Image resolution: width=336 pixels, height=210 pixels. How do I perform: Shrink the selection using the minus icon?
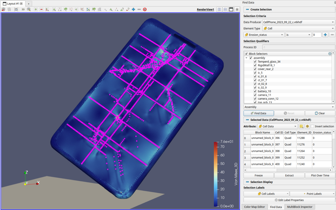(x=139, y=9)
